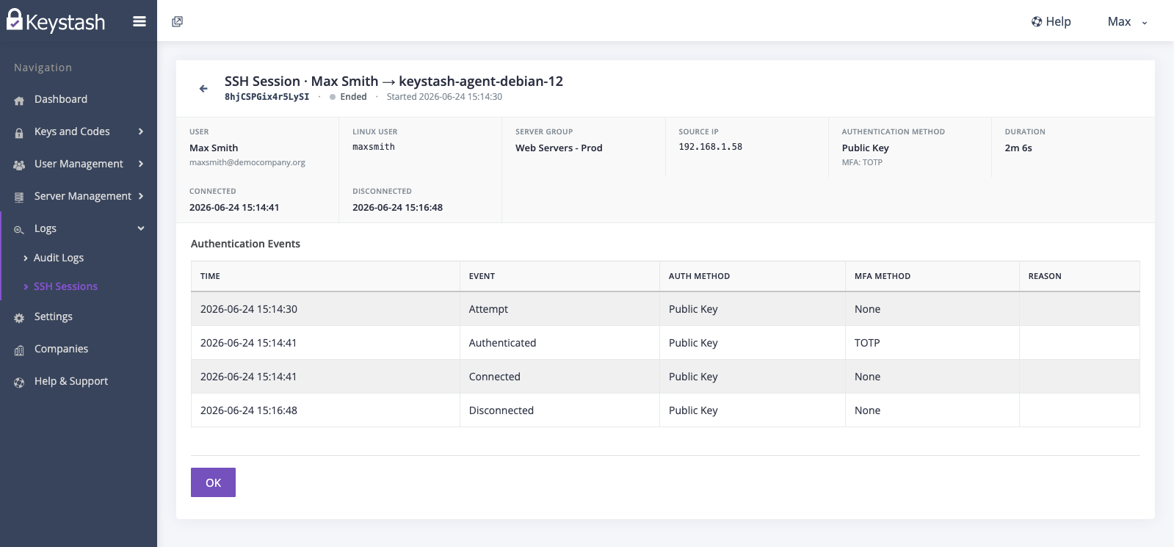Click Started 2026-06-24 15:14:30 text
The height and width of the screenshot is (547, 1174).
pos(444,97)
